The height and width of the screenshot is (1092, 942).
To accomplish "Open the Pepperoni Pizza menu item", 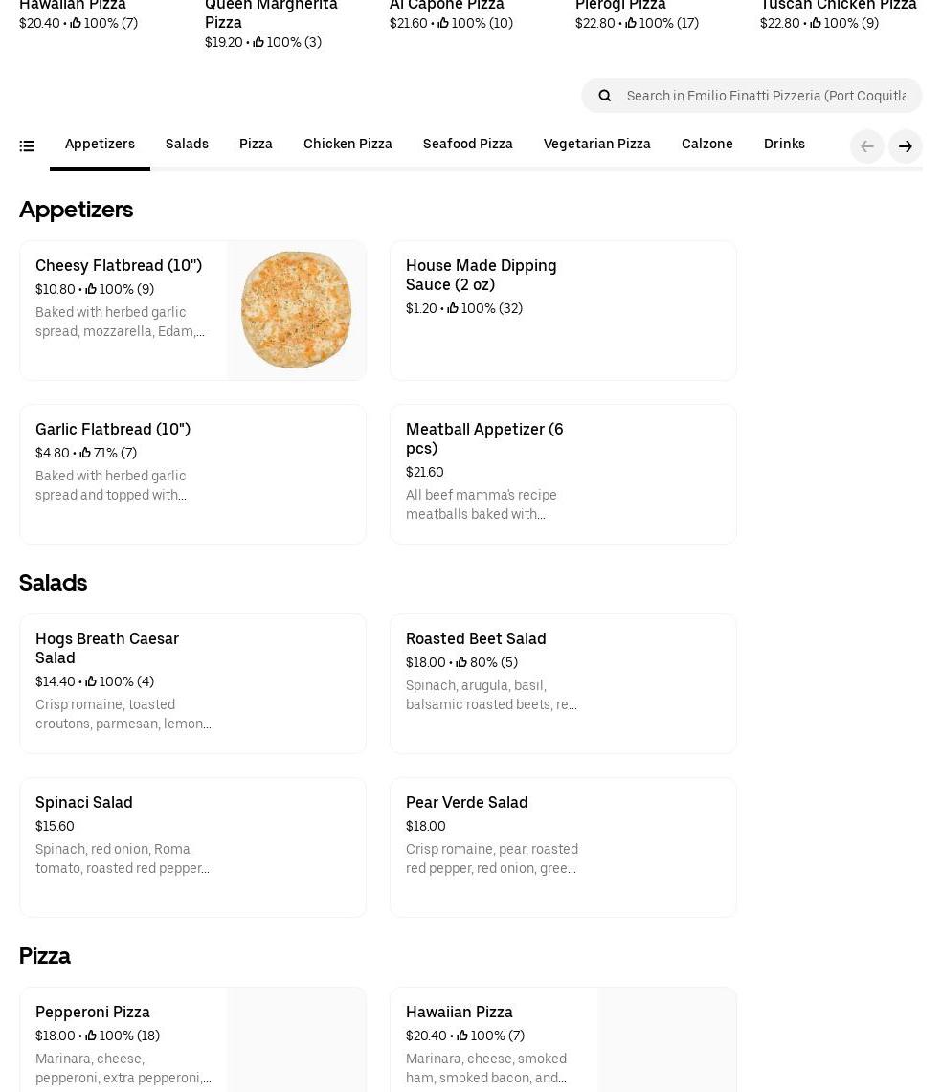I will [124, 1038].
